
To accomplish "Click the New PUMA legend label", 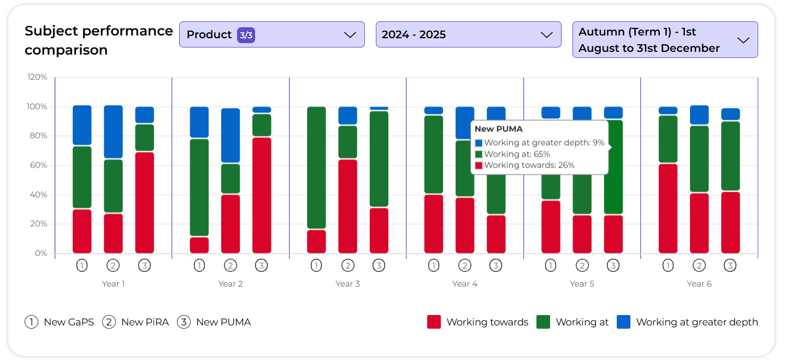I will pyautogui.click(x=223, y=322).
